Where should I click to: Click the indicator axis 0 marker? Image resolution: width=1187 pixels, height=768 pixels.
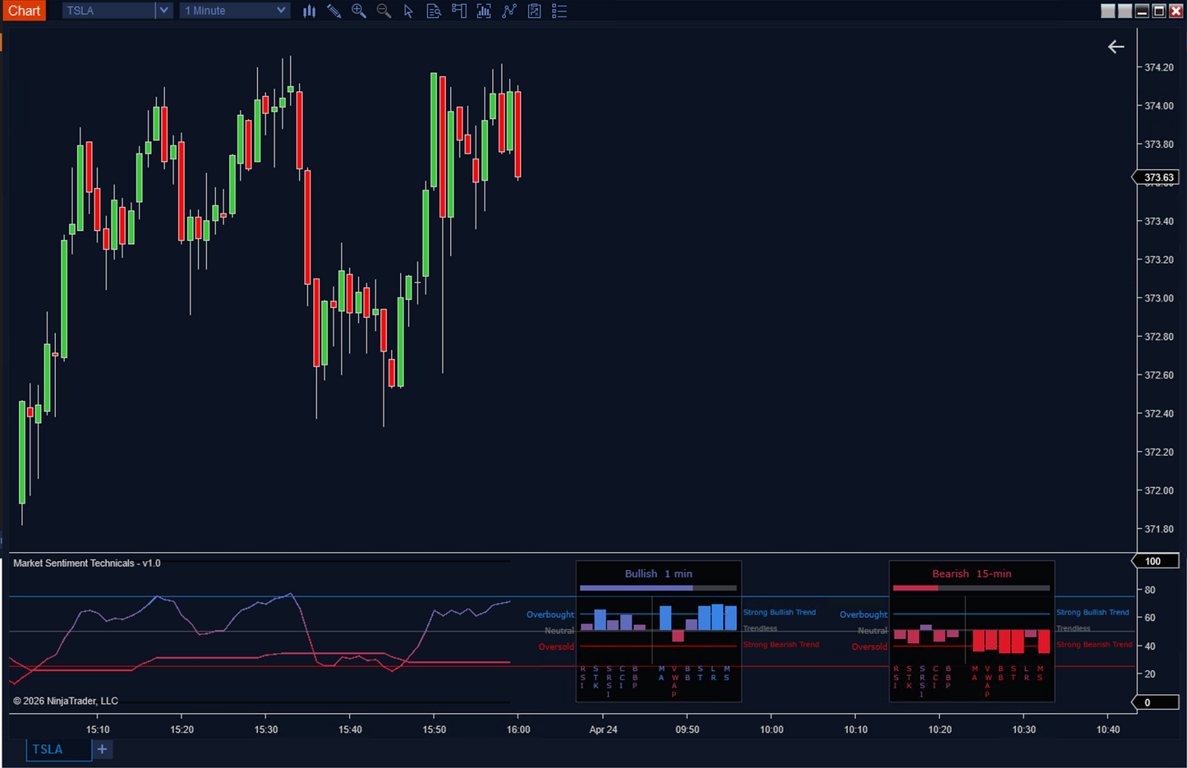(x=1156, y=702)
